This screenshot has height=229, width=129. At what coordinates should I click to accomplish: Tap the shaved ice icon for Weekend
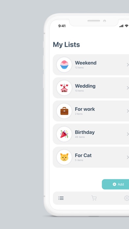tap(64, 65)
